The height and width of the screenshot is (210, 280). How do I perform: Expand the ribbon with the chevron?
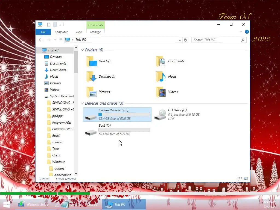tap(241, 32)
